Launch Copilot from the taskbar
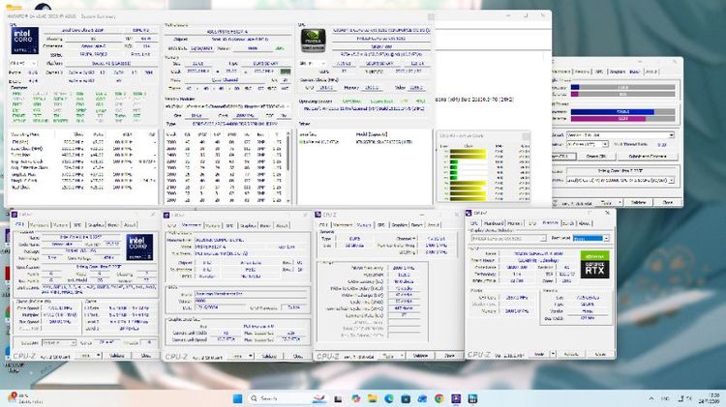This screenshot has height=407, width=726. (355, 398)
